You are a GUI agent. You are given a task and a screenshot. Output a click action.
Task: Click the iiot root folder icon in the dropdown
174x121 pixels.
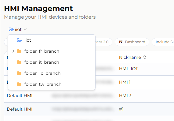[x=20, y=40]
